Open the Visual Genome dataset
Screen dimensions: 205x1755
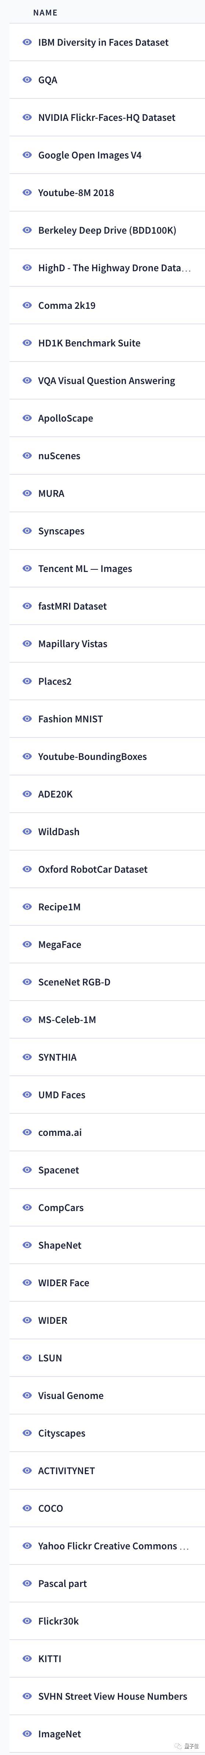pos(107,1395)
